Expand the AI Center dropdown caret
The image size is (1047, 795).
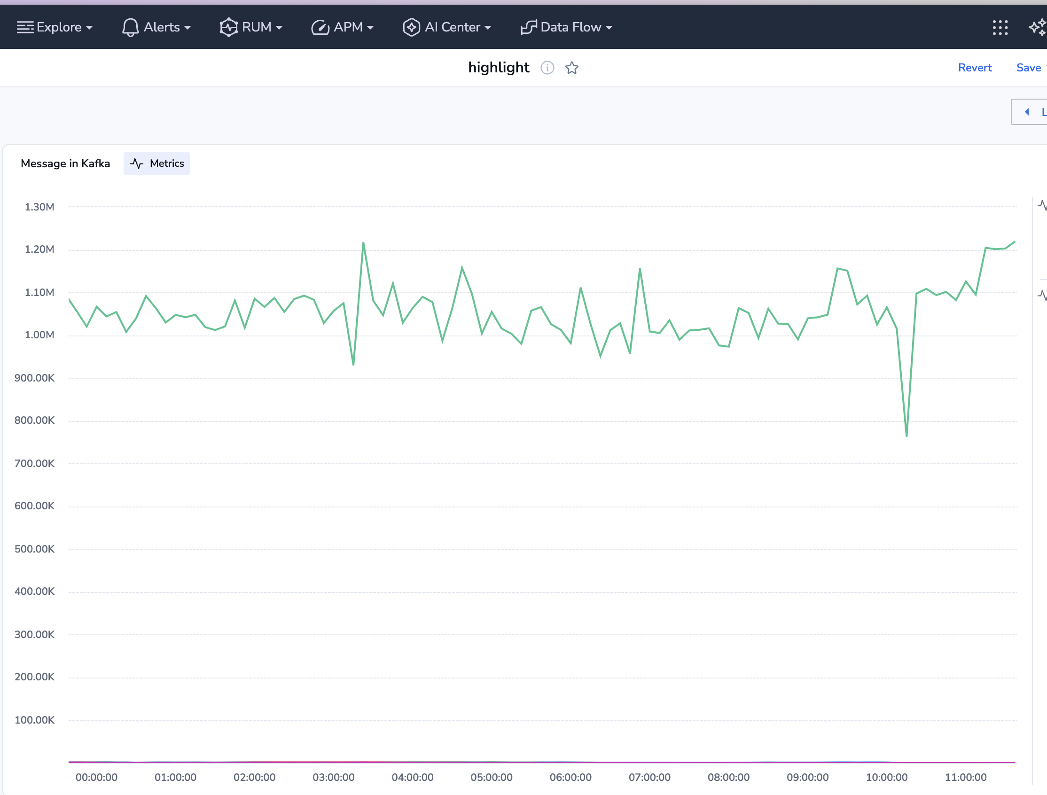488,28
